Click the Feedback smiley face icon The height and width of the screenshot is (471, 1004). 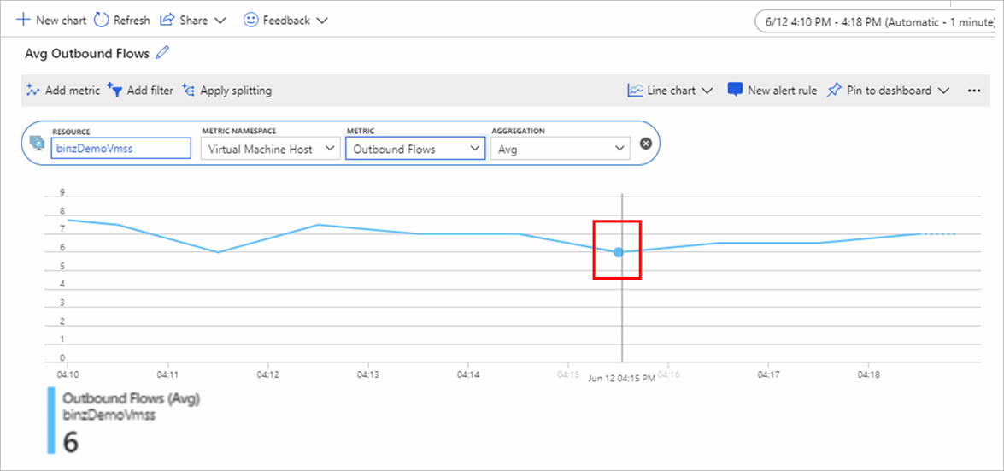click(x=250, y=20)
